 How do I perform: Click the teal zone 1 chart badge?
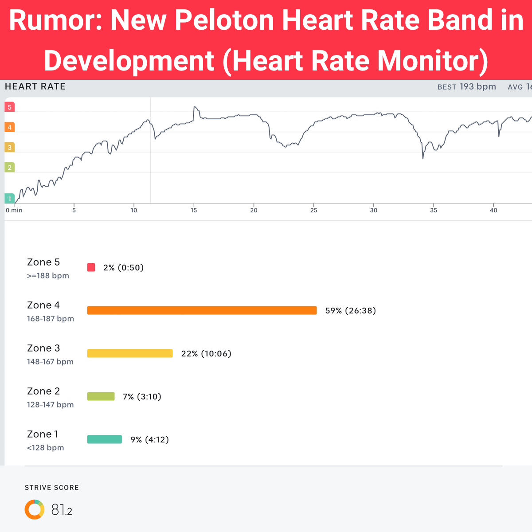(9, 199)
